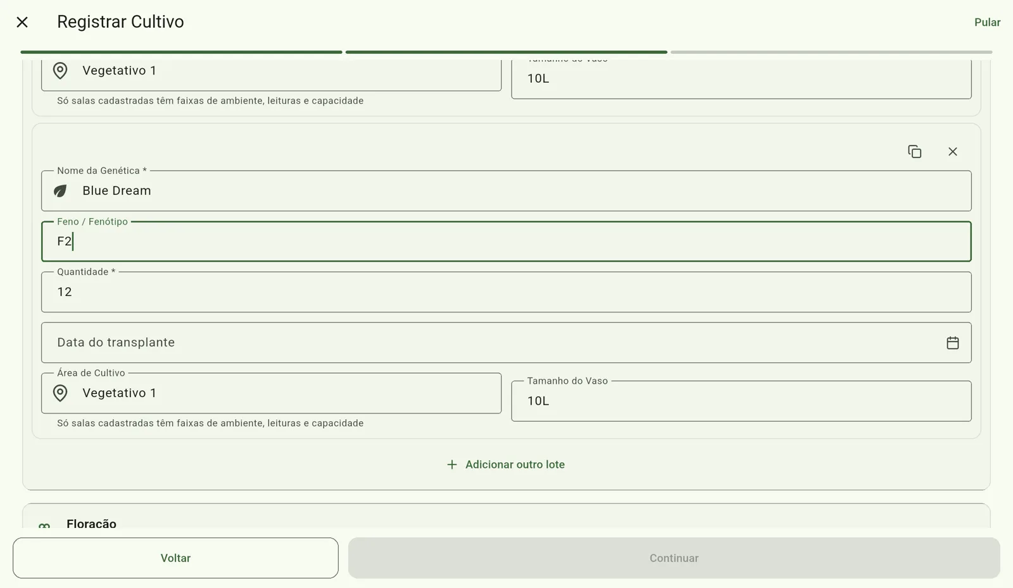The width and height of the screenshot is (1013, 588).
Task: Edit Tamanho do Vaso 10L in Blue Dream batch
Action: [x=741, y=401]
